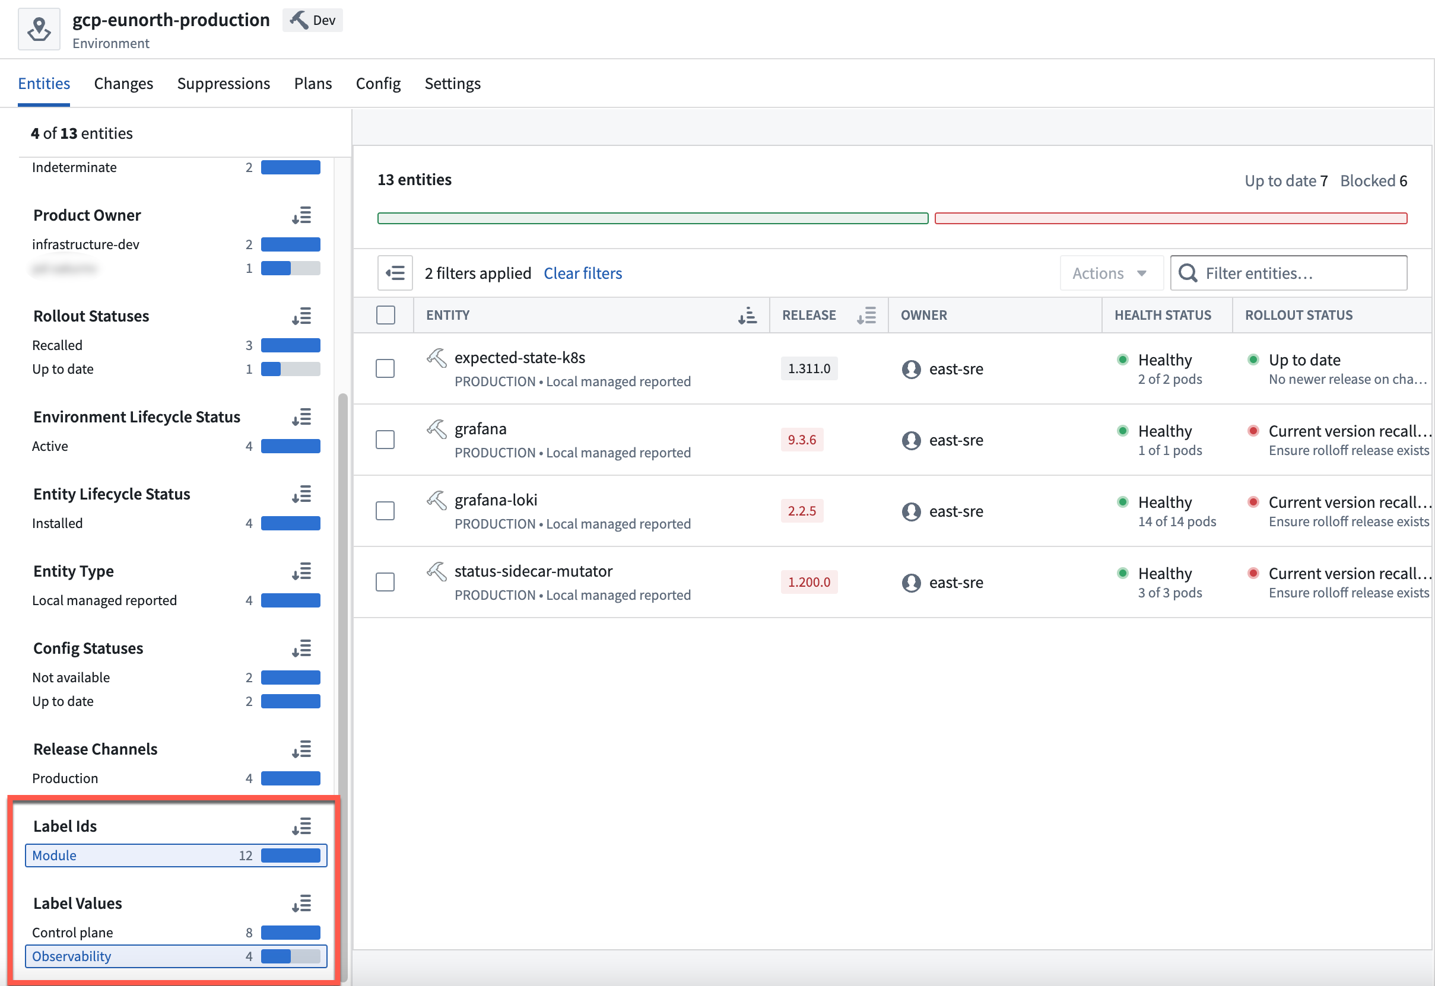Open the Config tab
Image resolution: width=1435 pixels, height=986 pixels.
click(x=378, y=84)
